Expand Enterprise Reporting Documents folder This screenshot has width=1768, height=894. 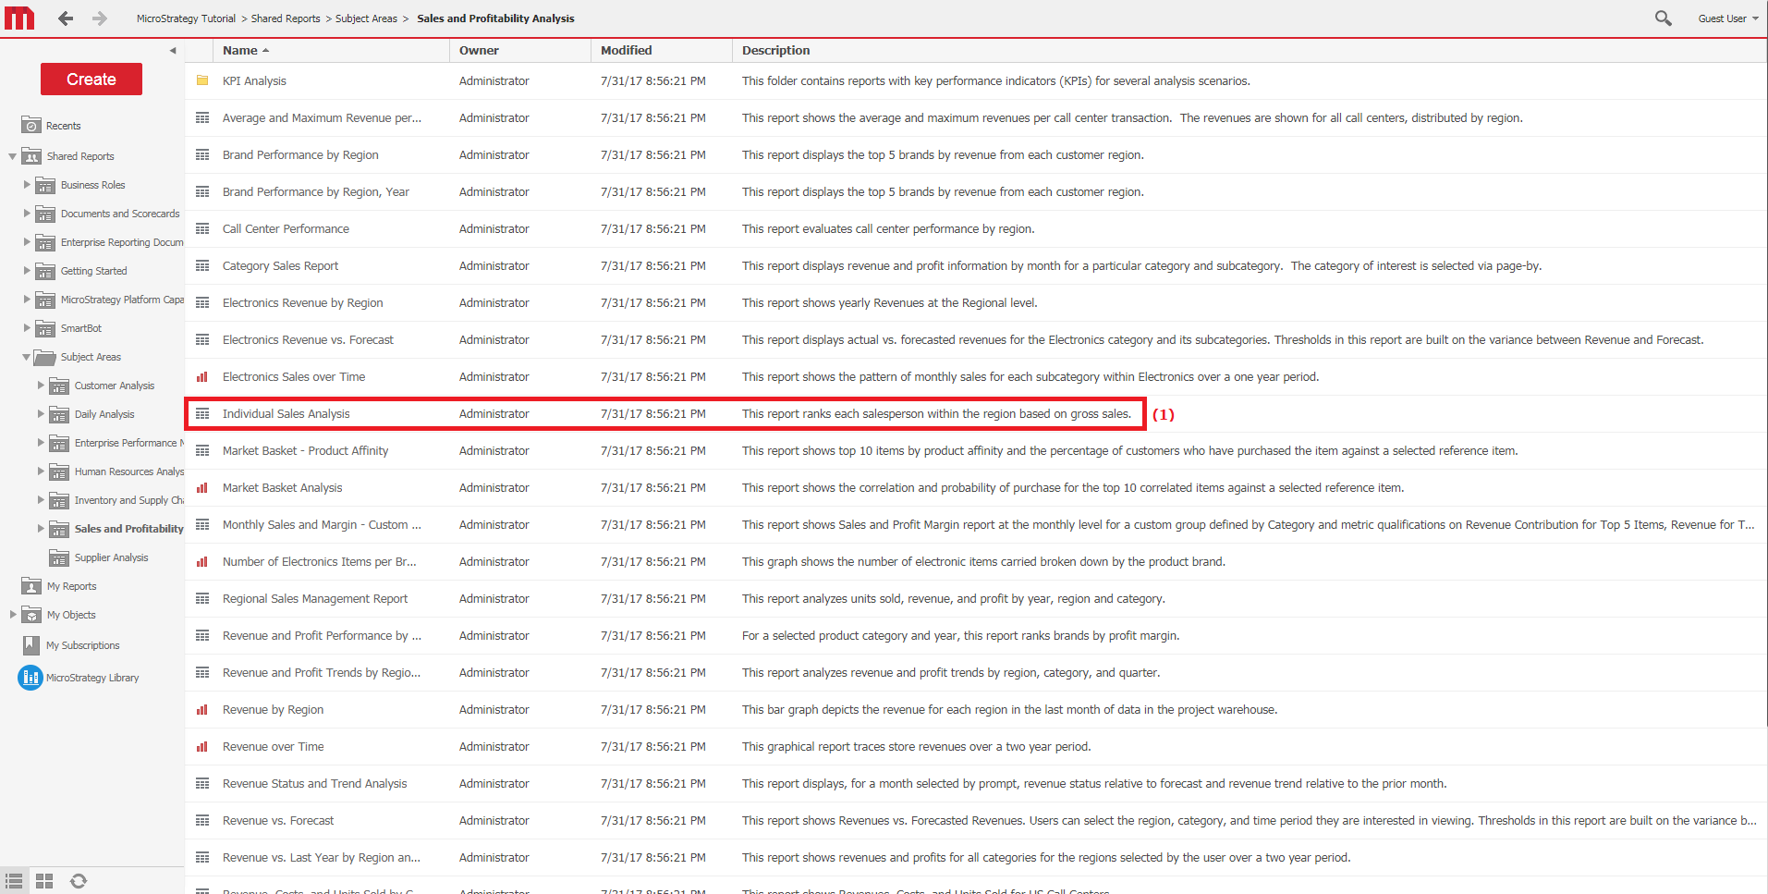pos(27,242)
